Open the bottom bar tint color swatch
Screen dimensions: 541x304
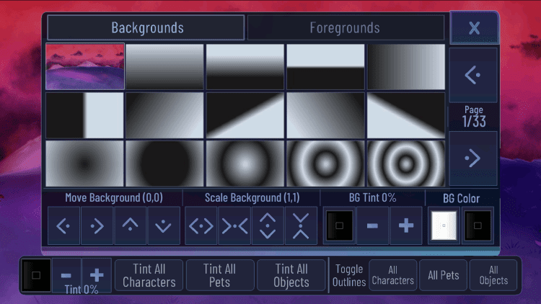pyautogui.click(x=36, y=275)
